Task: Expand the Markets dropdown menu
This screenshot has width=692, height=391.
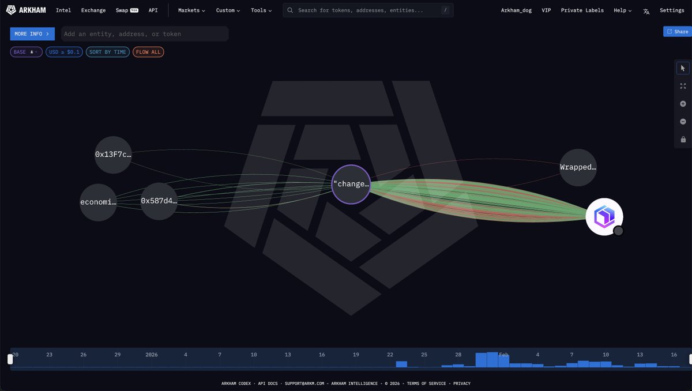Action: point(191,10)
